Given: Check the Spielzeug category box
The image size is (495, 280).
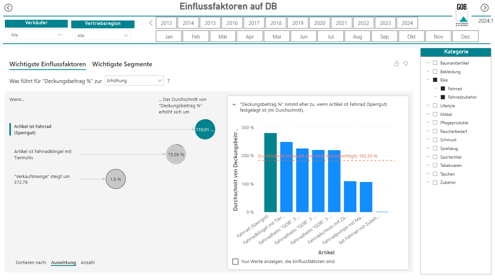Looking at the screenshot, I should click(x=435, y=149).
